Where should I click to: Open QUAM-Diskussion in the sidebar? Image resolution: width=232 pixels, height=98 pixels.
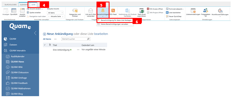tap(20, 72)
